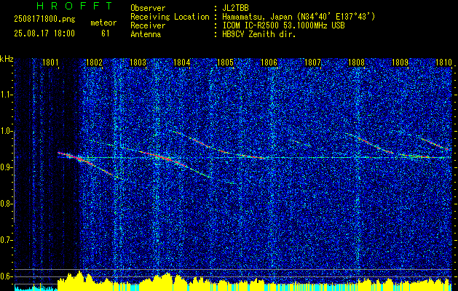The image size is (458, 291).
Task: Click the 1807 time marker
Action: (x=313, y=62)
